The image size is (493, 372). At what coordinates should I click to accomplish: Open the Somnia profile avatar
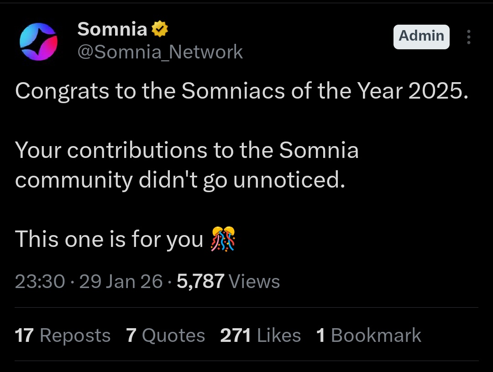(x=39, y=42)
